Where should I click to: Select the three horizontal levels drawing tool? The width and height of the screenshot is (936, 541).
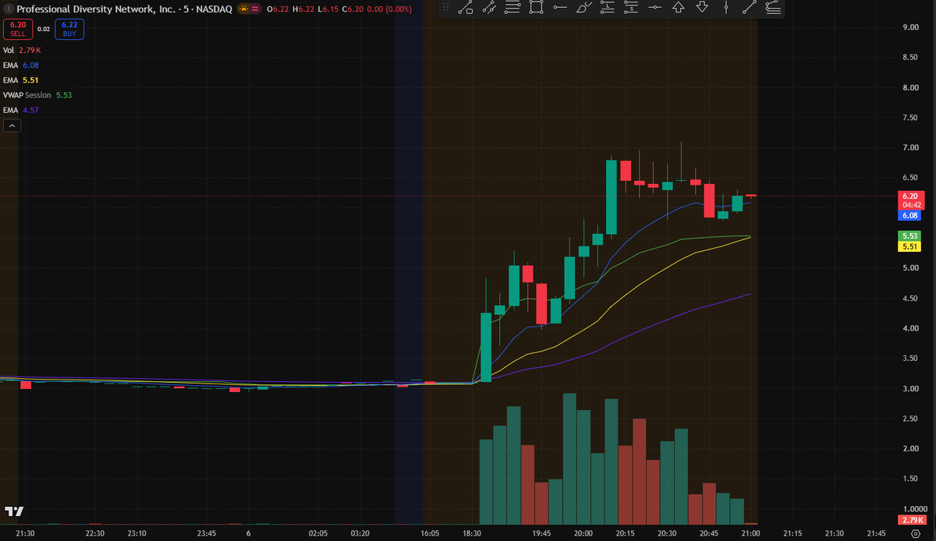pyautogui.click(x=512, y=9)
